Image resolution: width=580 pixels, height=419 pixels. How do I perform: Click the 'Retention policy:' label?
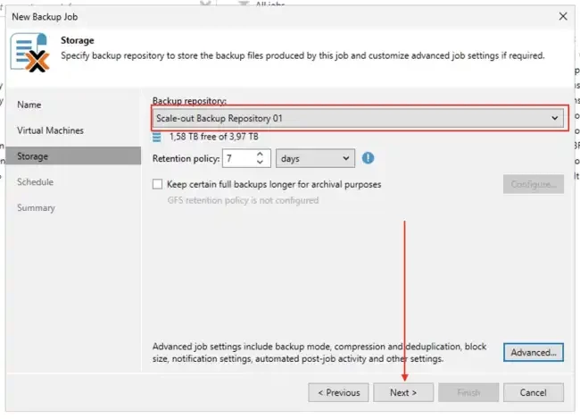(x=186, y=158)
